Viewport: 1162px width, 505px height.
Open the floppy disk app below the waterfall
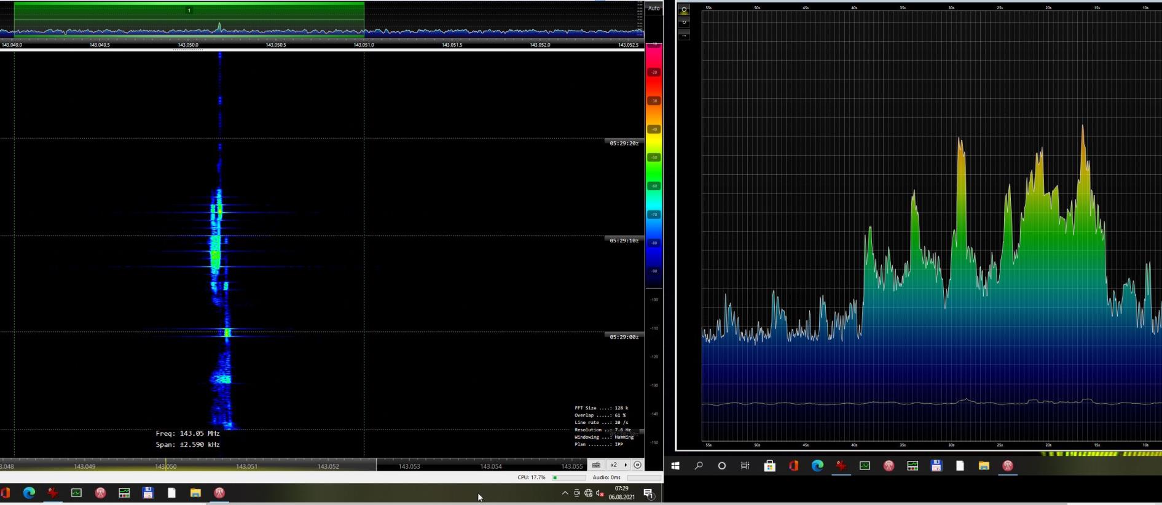click(148, 493)
